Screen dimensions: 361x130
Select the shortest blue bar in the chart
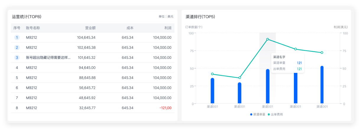(x=240, y=93)
